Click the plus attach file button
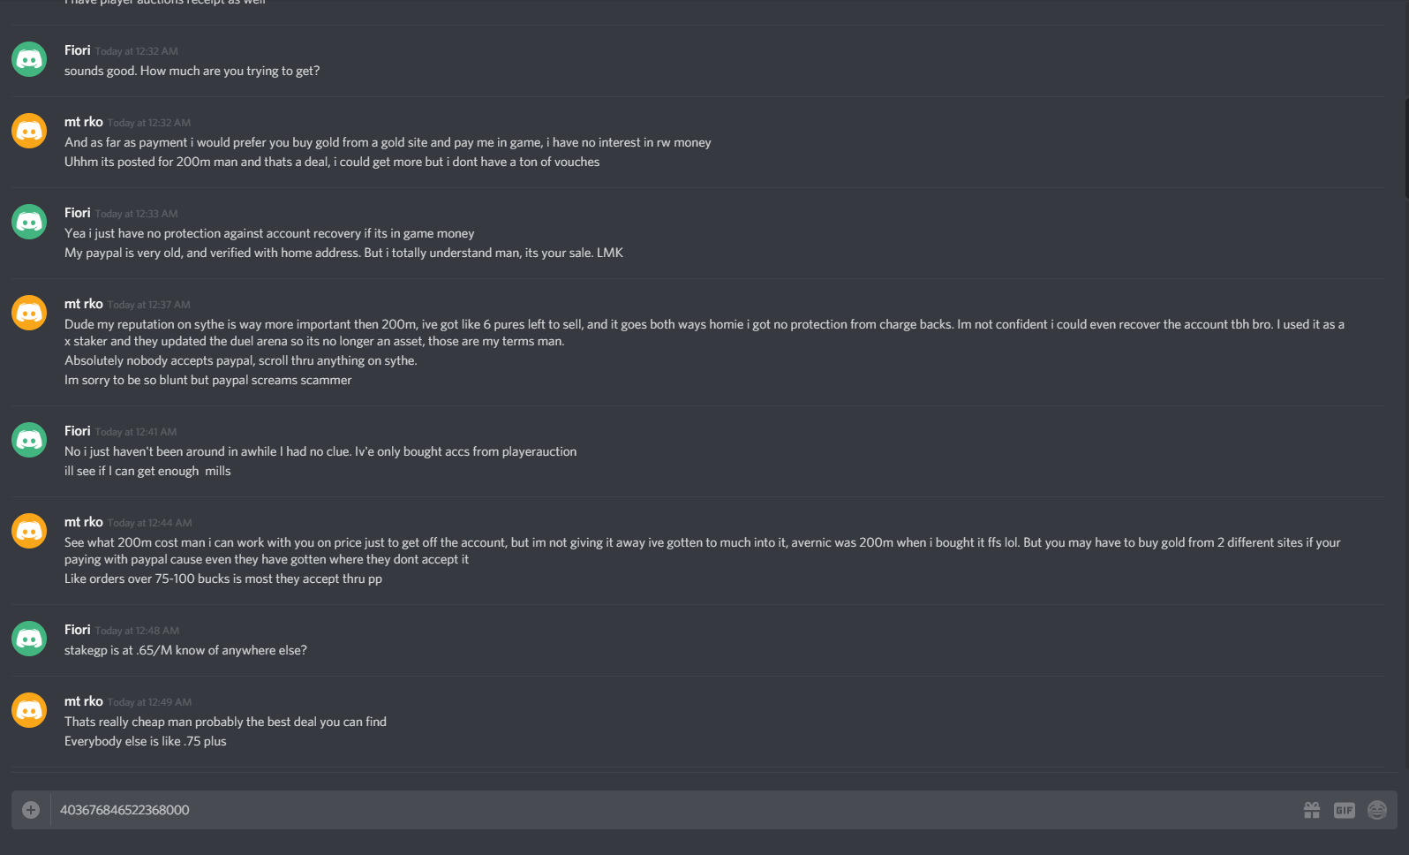The width and height of the screenshot is (1409, 855). pyautogui.click(x=31, y=810)
